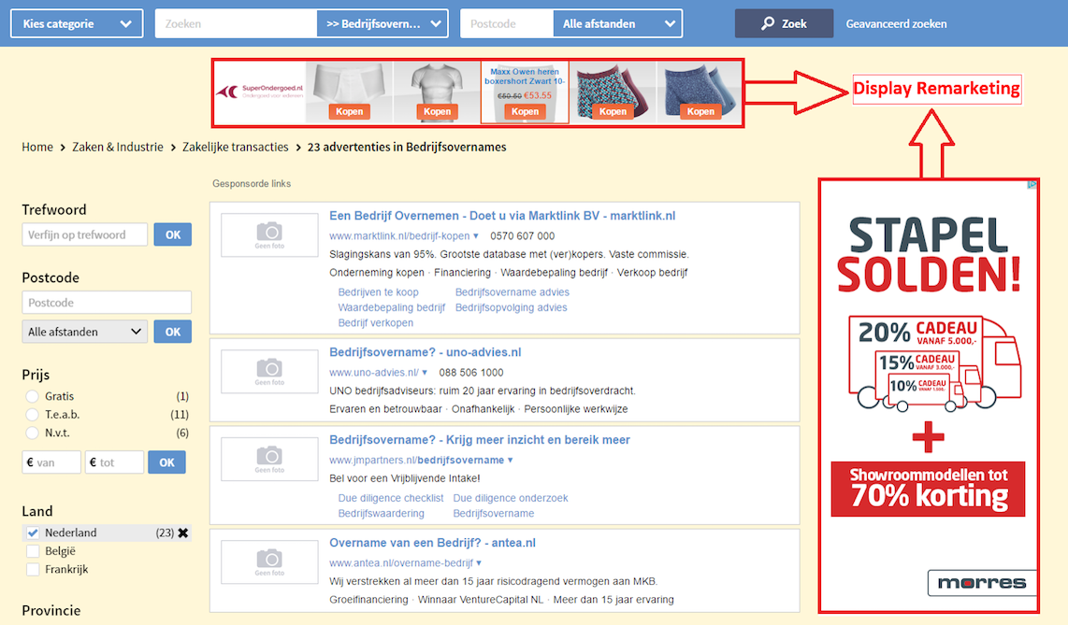The image size is (1068, 625).
Task: Open the Krijg meer inzicht en bereik meer ad
Action: point(480,440)
